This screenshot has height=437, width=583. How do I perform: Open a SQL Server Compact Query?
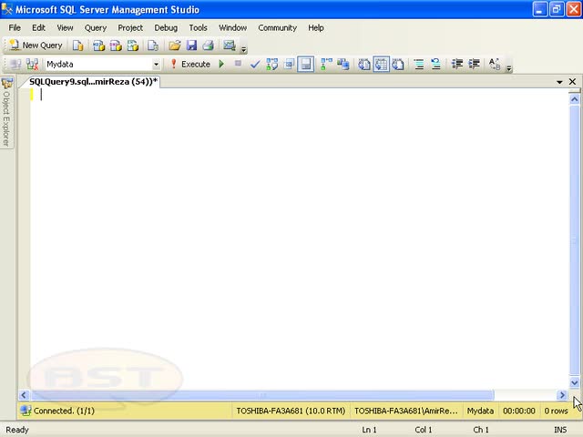pos(153,46)
